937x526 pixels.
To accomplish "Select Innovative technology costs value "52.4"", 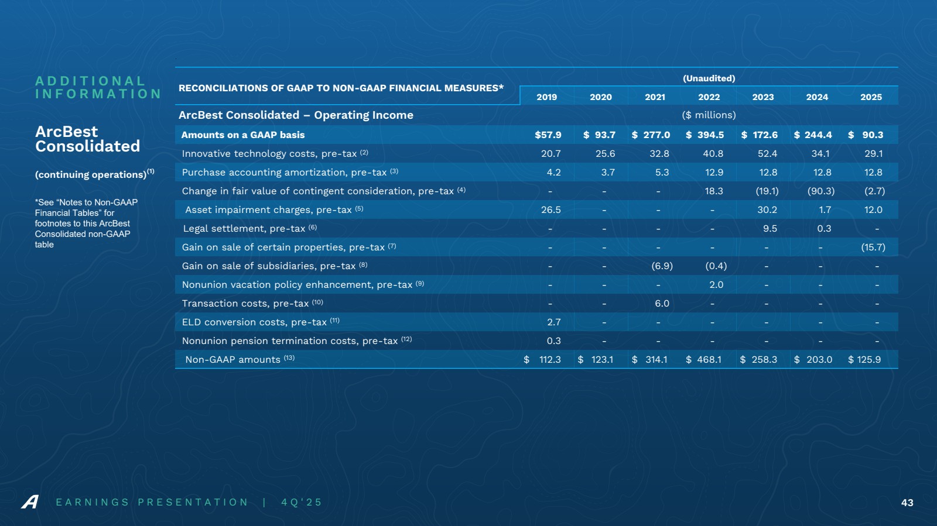I will click(767, 154).
